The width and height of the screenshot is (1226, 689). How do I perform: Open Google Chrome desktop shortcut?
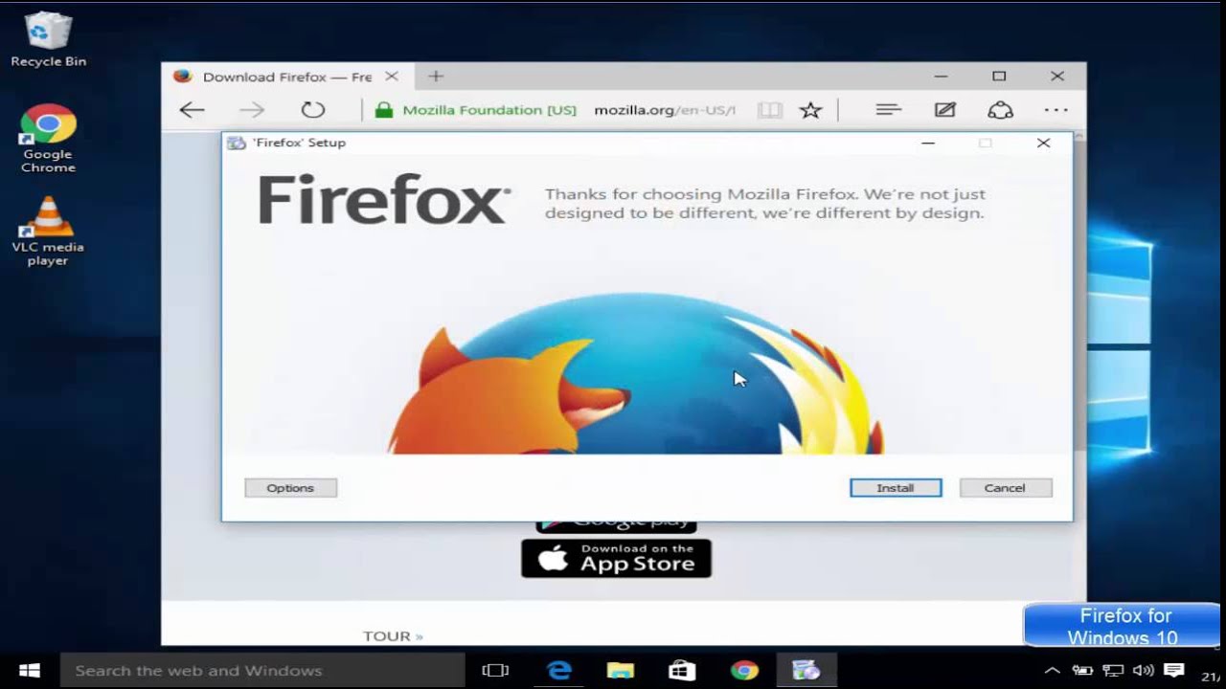point(48,139)
